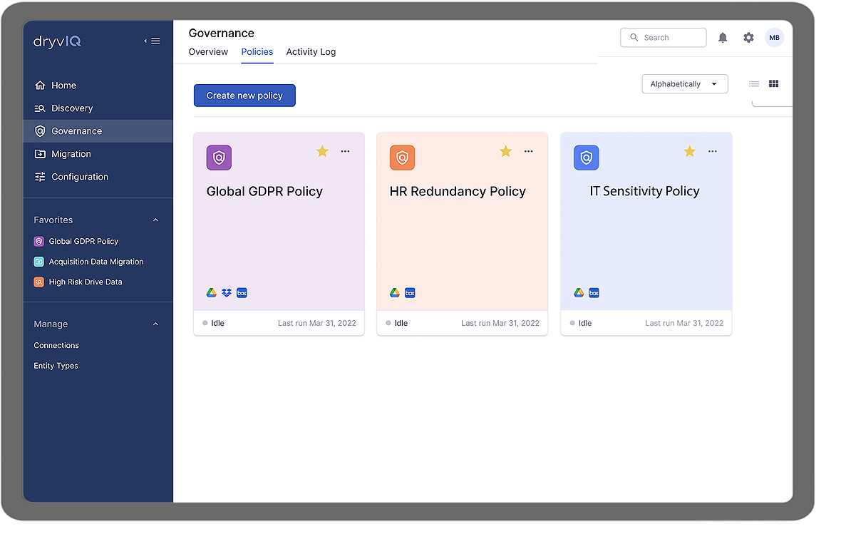Screen dimensions: 841x549
Task: Open settings gear icon in header
Action: click(748, 38)
